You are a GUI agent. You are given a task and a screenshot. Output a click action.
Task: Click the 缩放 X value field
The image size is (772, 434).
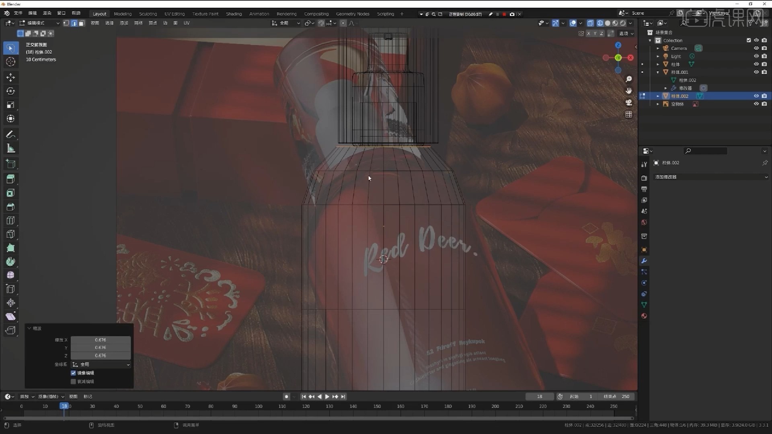coord(101,340)
